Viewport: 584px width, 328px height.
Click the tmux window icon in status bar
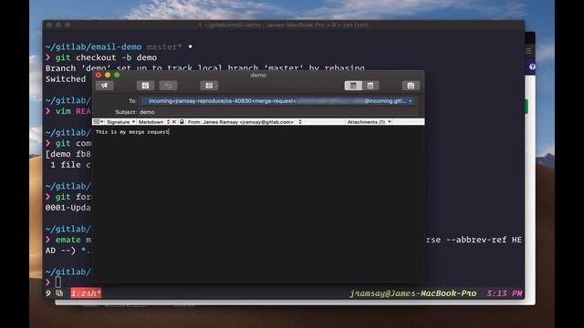click(59, 293)
